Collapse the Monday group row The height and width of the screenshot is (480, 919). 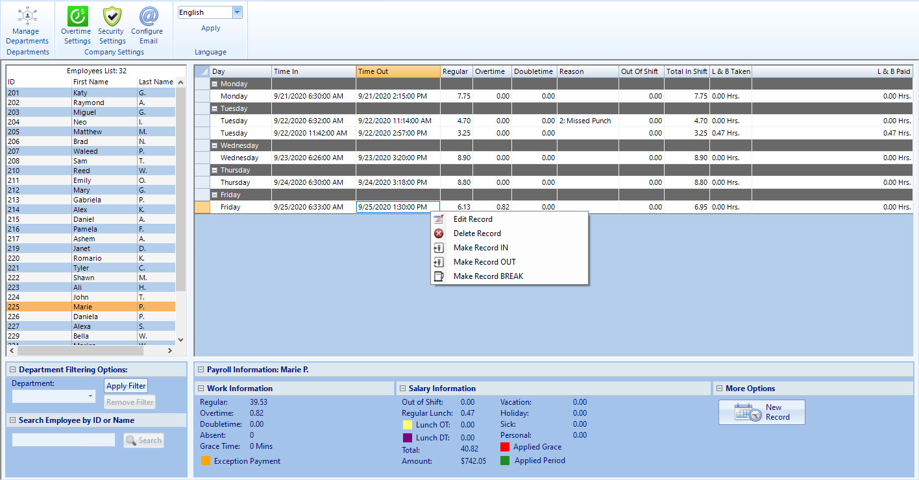tap(214, 84)
